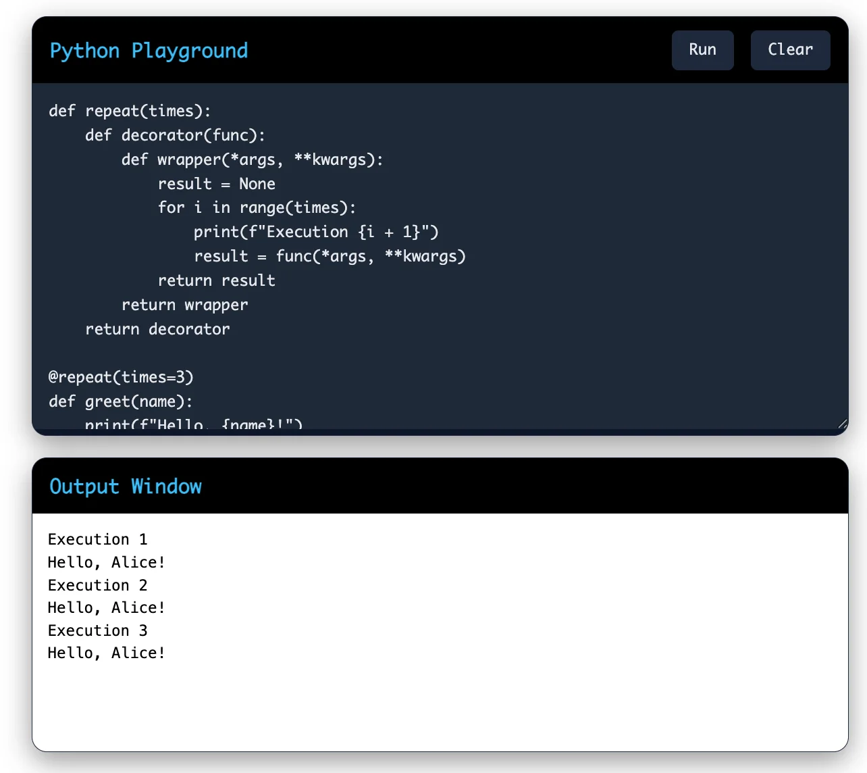The width and height of the screenshot is (867, 773).
Task: Click 'Execution 2' in the output
Action: pyautogui.click(x=97, y=585)
